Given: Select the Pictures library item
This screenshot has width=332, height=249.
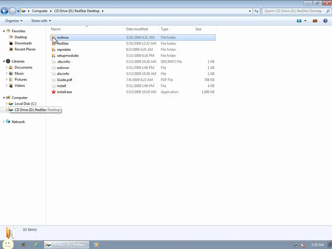Looking at the screenshot, I should (21, 80).
